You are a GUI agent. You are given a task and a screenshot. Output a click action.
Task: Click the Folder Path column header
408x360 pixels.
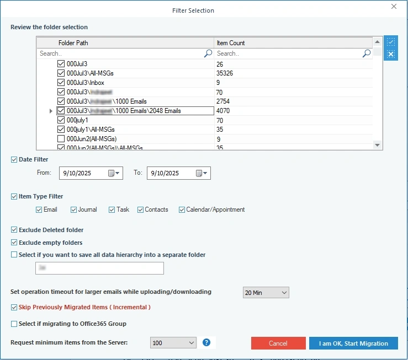125,43
